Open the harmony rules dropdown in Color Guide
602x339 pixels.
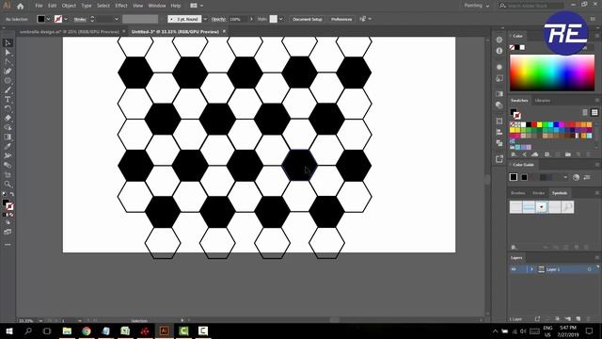click(x=565, y=177)
